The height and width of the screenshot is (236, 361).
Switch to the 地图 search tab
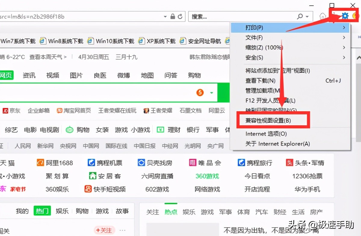(147, 75)
